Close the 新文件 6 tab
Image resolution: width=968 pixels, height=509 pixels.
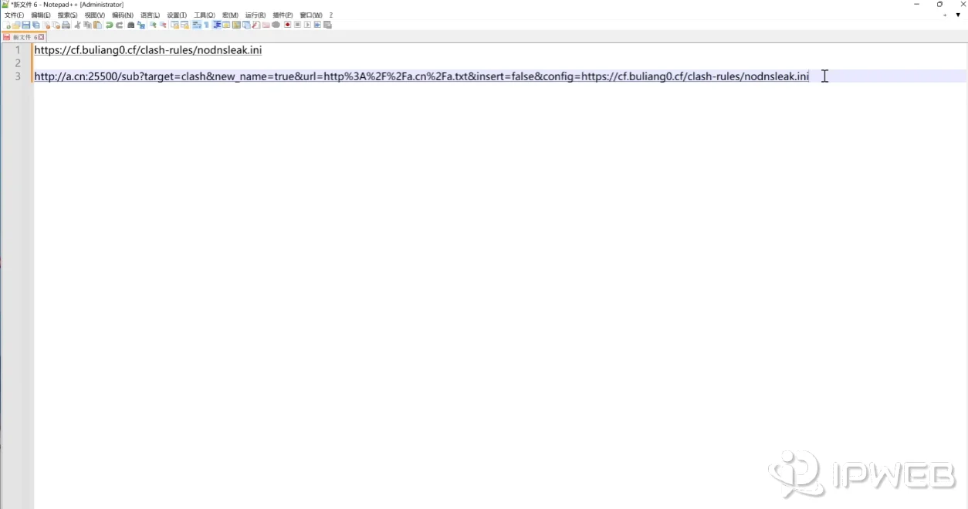pyautogui.click(x=42, y=37)
